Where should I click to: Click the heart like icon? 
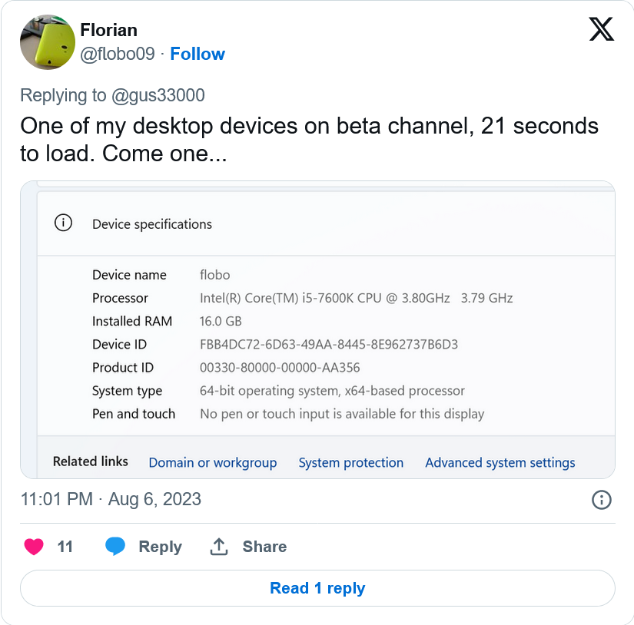click(34, 547)
